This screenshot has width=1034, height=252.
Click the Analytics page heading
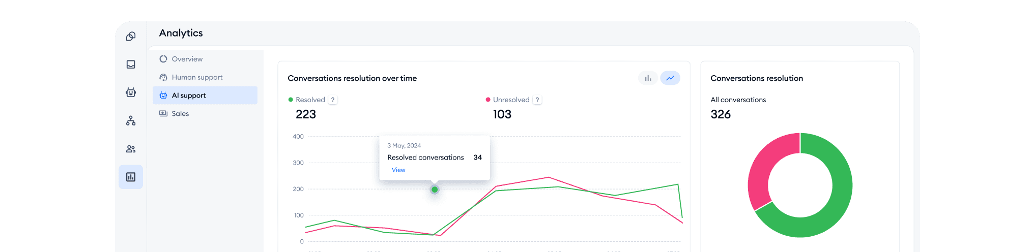pos(181,33)
